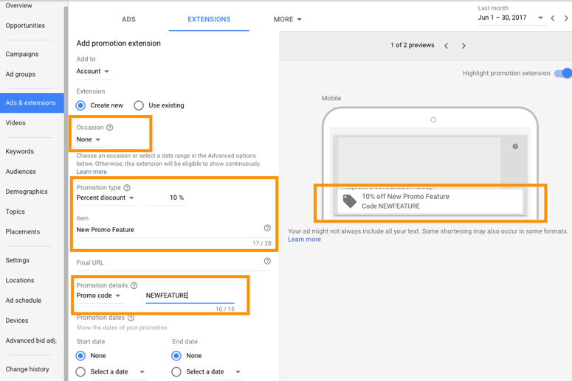Open Advanced bid adj. in sidebar
Screen dimensions: 572x381
click(32, 340)
